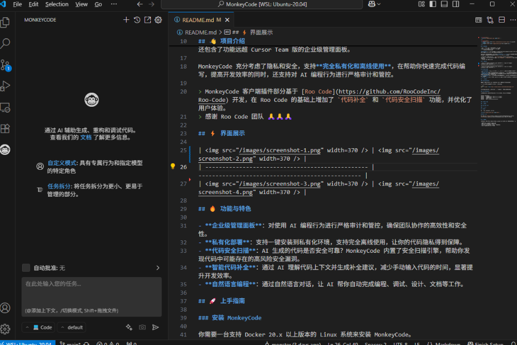The height and width of the screenshot is (345, 517).
Task: Click the MonkeyCode monkey icon in activity bar
Action: click(x=5, y=150)
